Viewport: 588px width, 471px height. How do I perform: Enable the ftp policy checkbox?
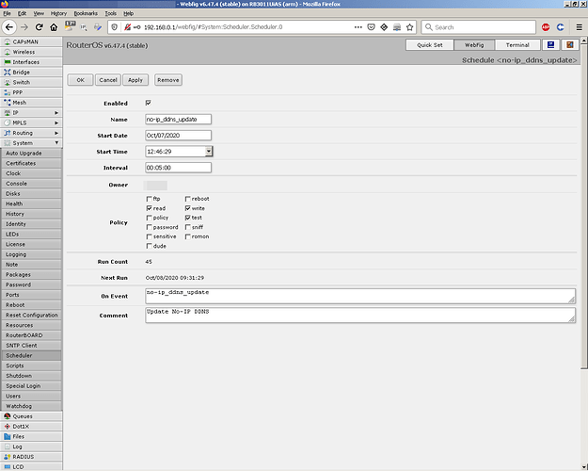coord(149,199)
